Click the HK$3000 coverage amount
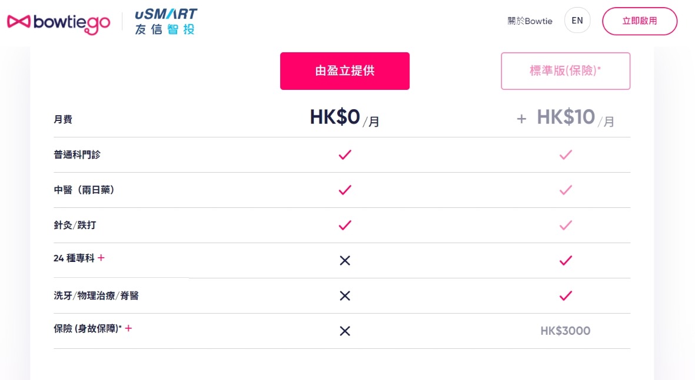 coord(565,331)
